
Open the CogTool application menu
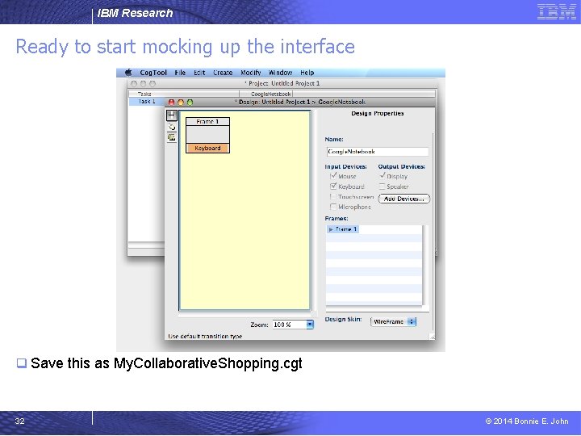[x=153, y=73]
